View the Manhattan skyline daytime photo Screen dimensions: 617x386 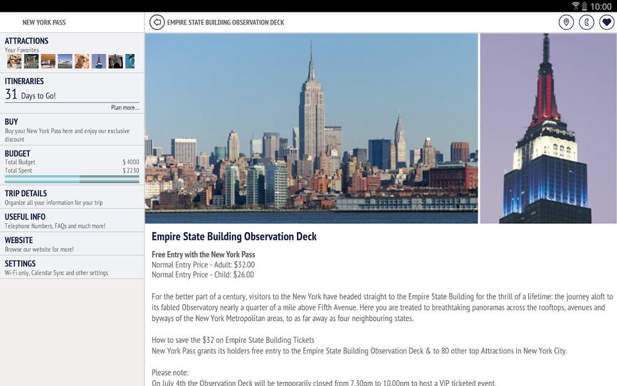pos(311,129)
